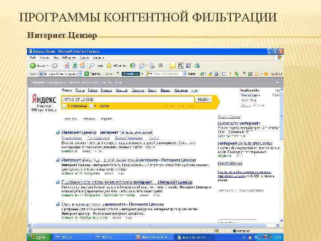Image resolution: width=321 pixels, height=241 pixels.
Task: Close the grey notification bar with x
Action: (x=277, y=82)
